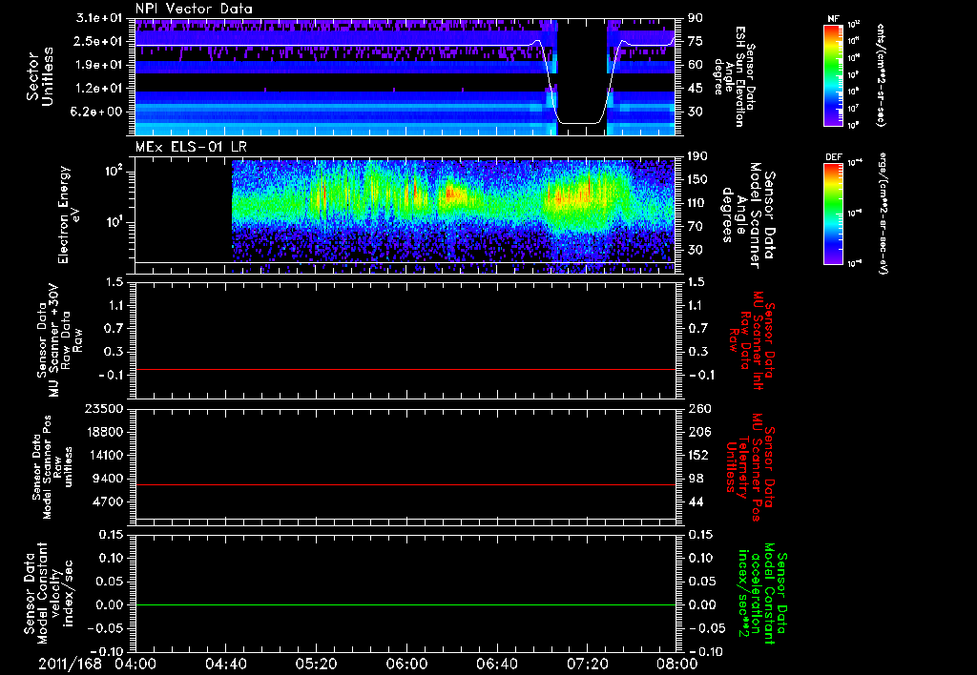This screenshot has width=977, height=675.
Task: Click the left '1.5' tick of MU Scanner panel
Action: [x=114, y=282]
